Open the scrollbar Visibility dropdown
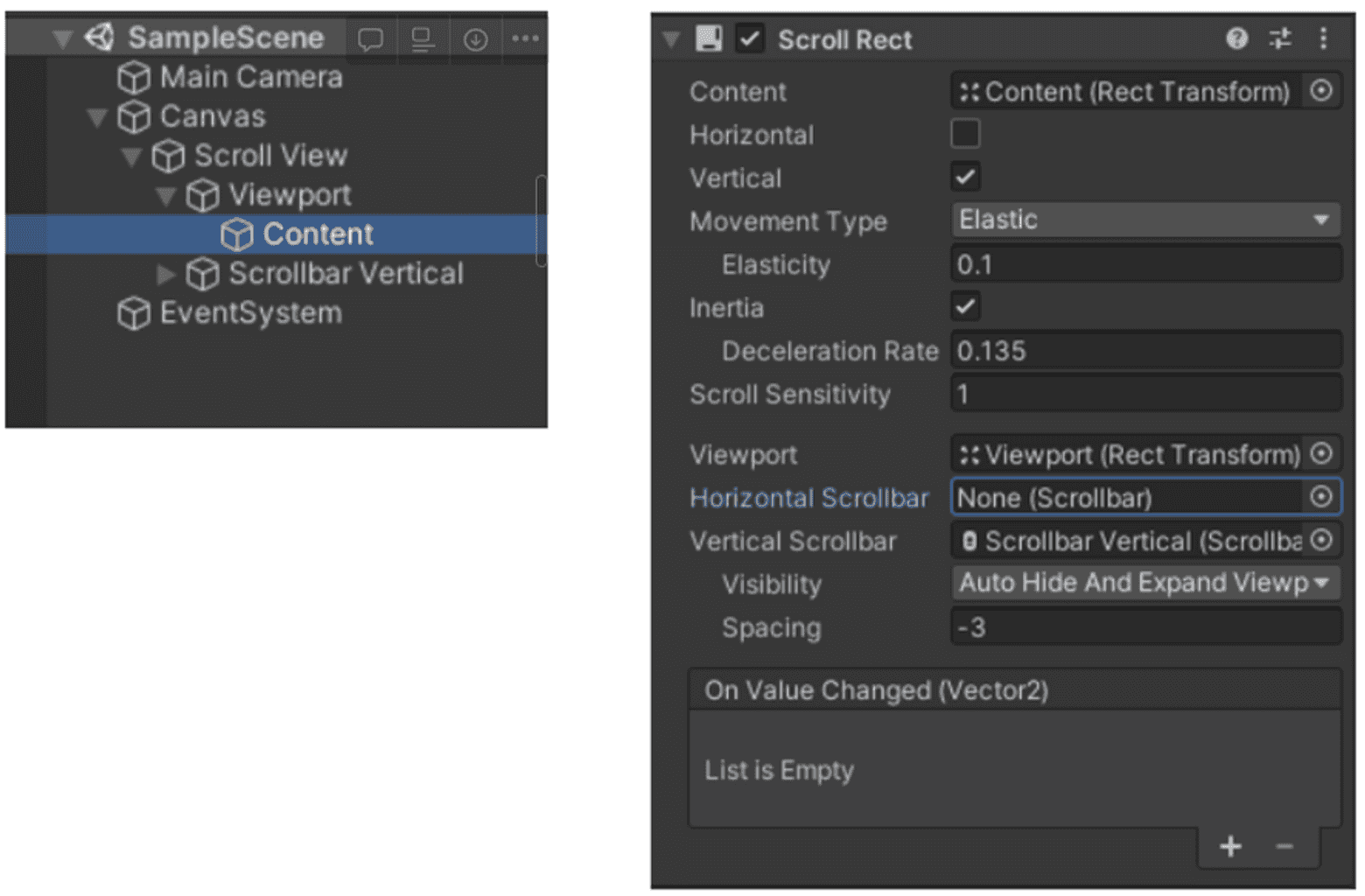Screen dimensions: 1365x896 (x=1144, y=584)
